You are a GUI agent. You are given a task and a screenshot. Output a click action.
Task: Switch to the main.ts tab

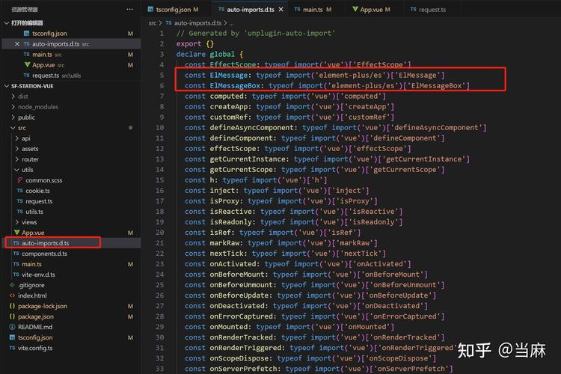(x=313, y=10)
